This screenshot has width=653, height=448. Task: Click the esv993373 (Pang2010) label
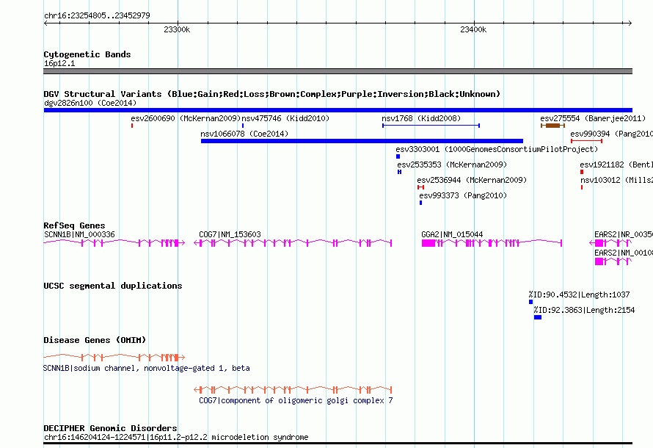(x=463, y=195)
